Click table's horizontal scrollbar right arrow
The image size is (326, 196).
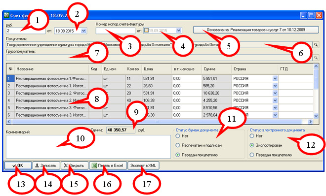point(310,122)
